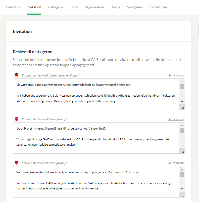Open Se invitation link for Danish email
This screenshot has width=199, height=202.
coord(176,119)
